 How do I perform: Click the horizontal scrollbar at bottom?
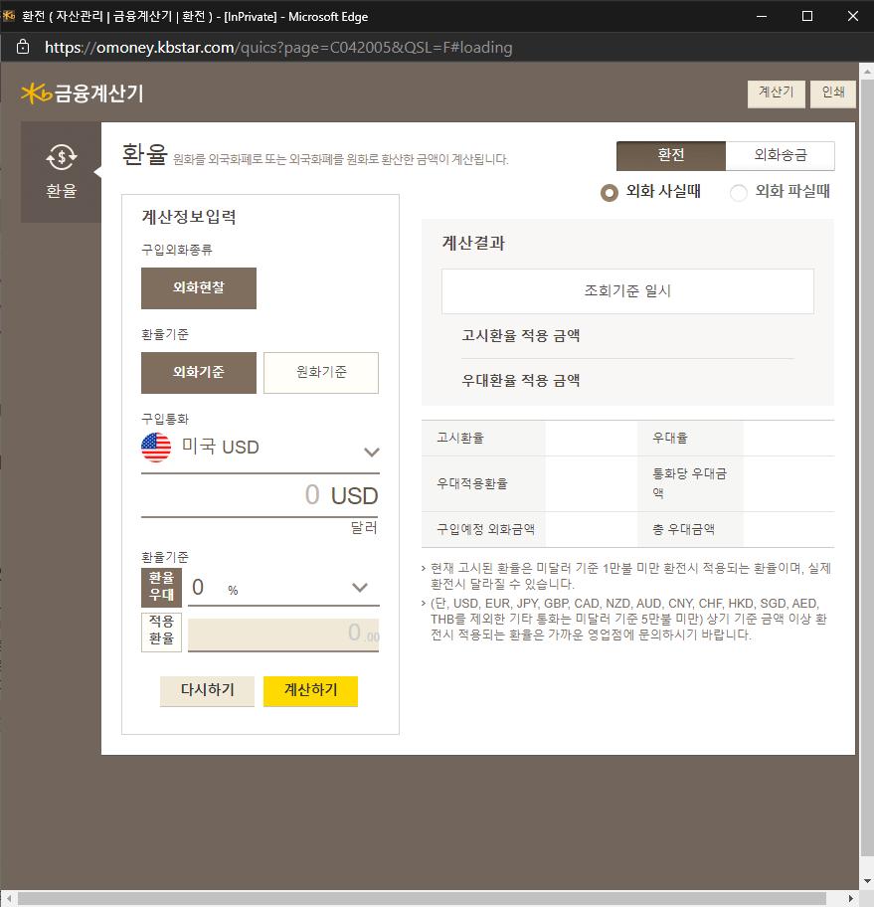point(422,898)
